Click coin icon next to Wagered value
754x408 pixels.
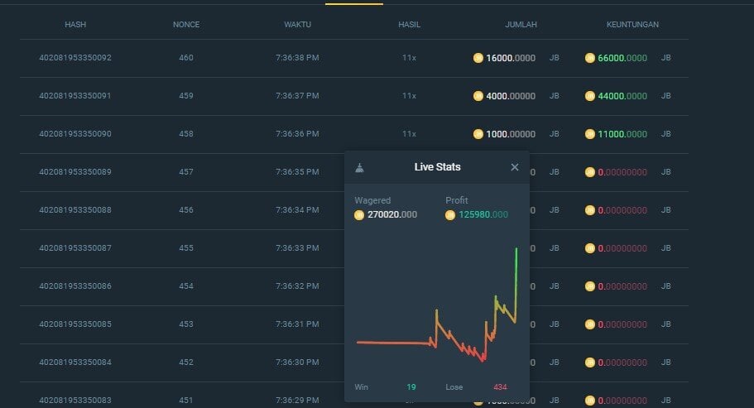pos(358,215)
